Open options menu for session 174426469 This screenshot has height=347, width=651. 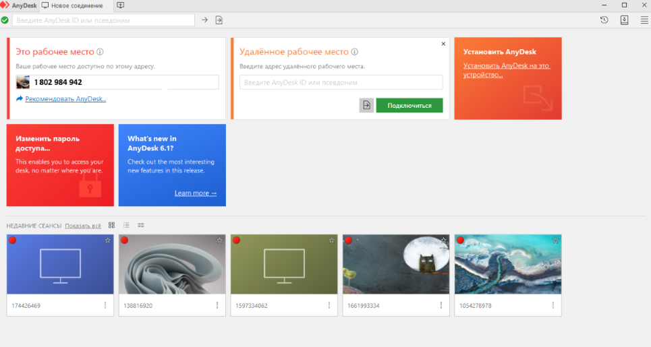pos(105,305)
